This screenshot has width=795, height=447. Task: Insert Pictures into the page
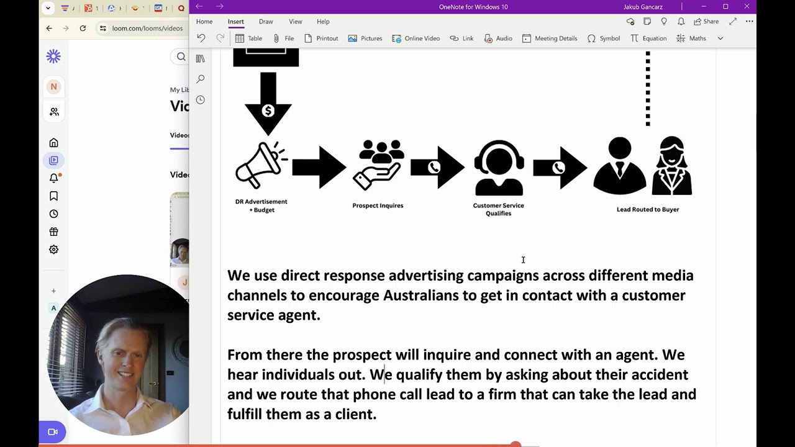[x=365, y=38]
